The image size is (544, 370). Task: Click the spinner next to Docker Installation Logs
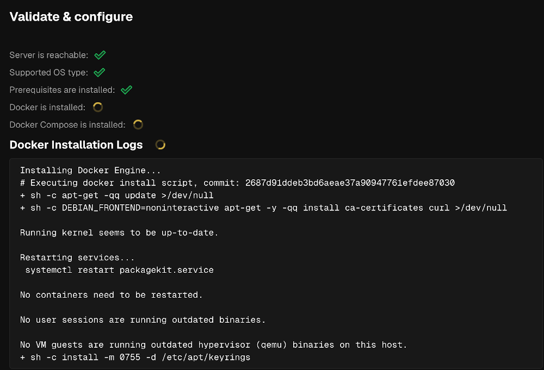[160, 145]
